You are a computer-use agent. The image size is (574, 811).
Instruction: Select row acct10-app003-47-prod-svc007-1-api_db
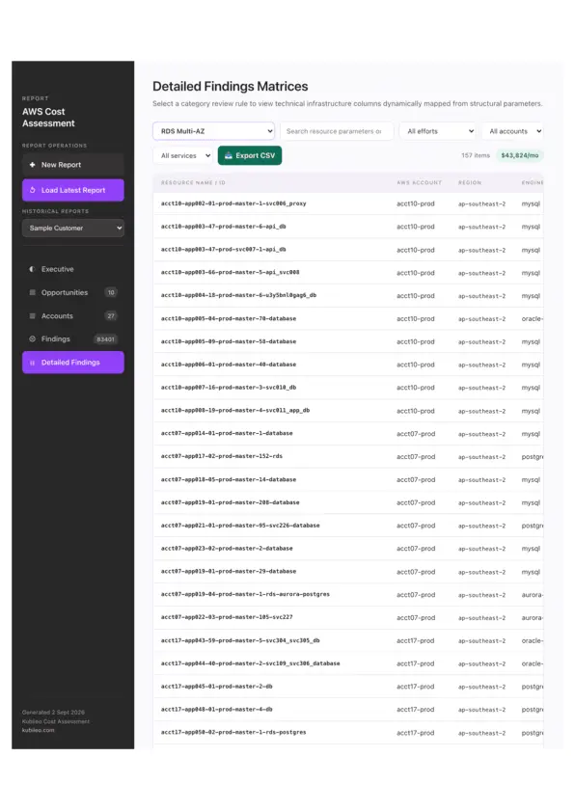click(348, 250)
